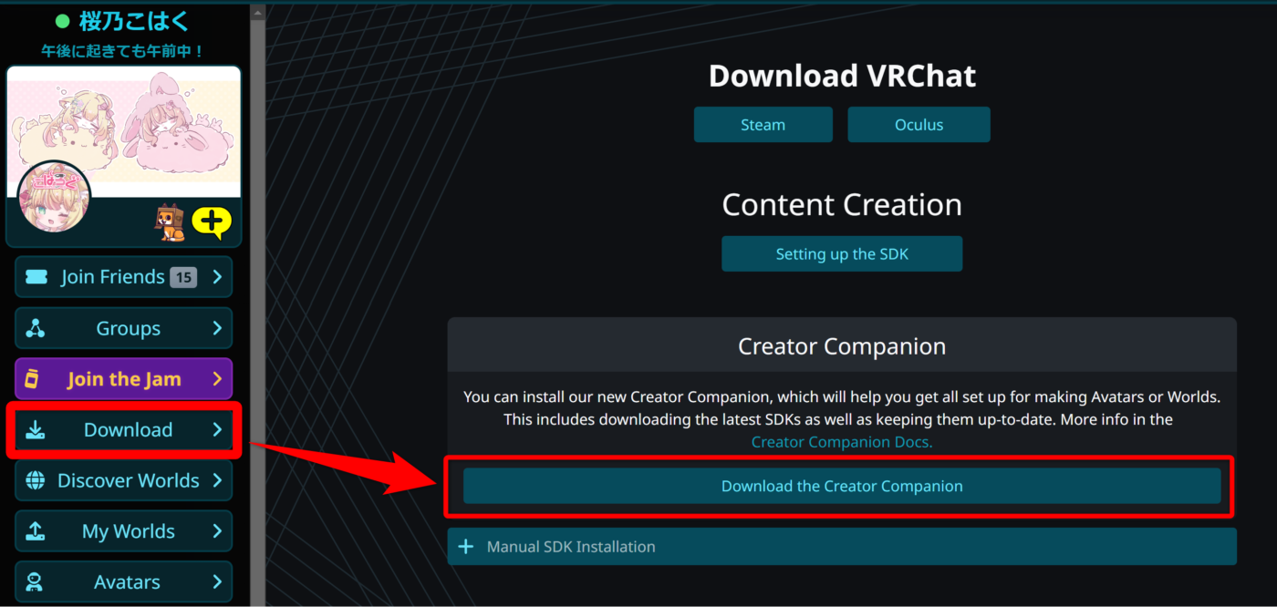Click the download tray icon in sidebar

click(36, 430)
